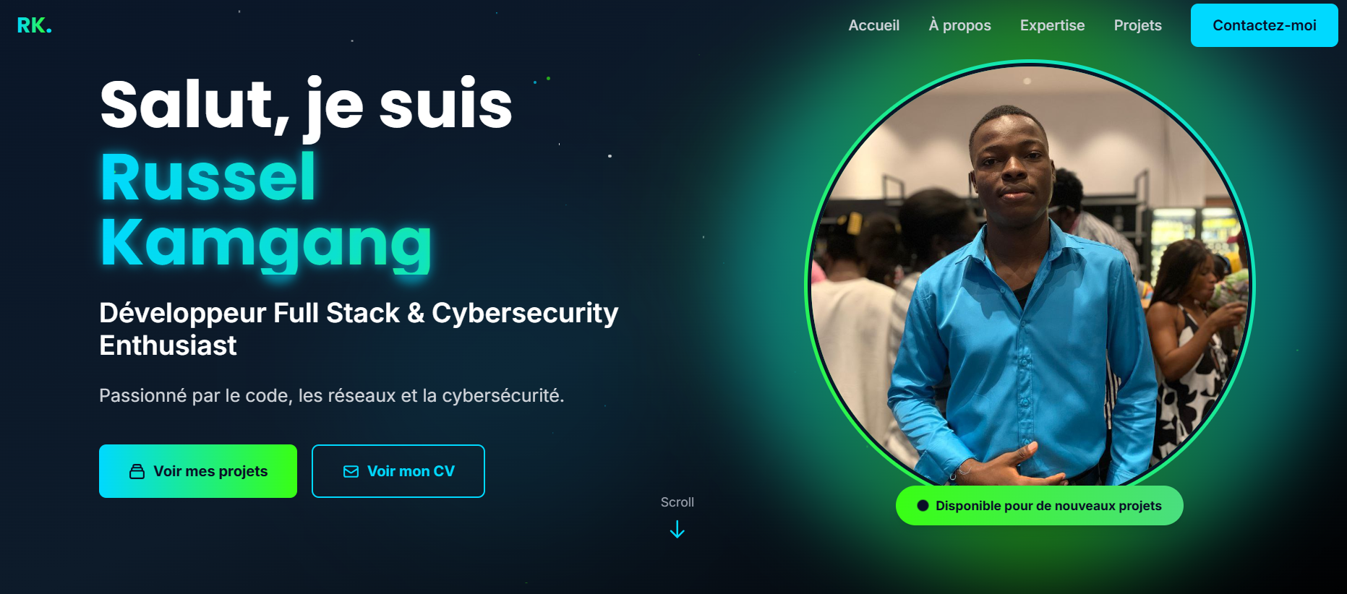This screenshot has width=1347, height=594.
Task: Open the Expertise nav item
Action: [1052, 25]
